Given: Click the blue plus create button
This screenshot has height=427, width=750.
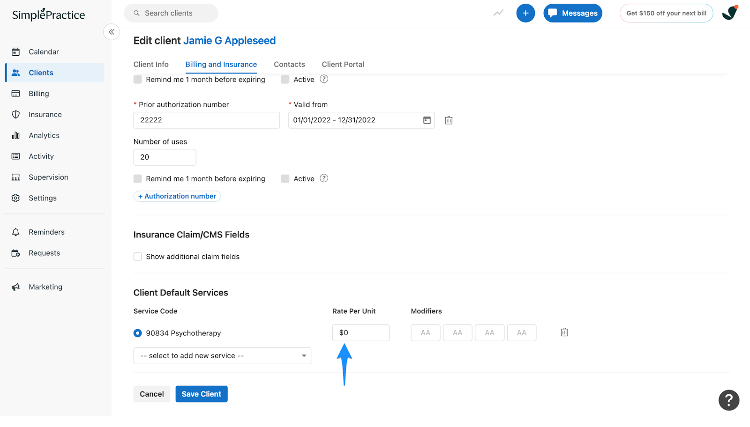Looking at the screenshot, I should [x=525, y=13].
